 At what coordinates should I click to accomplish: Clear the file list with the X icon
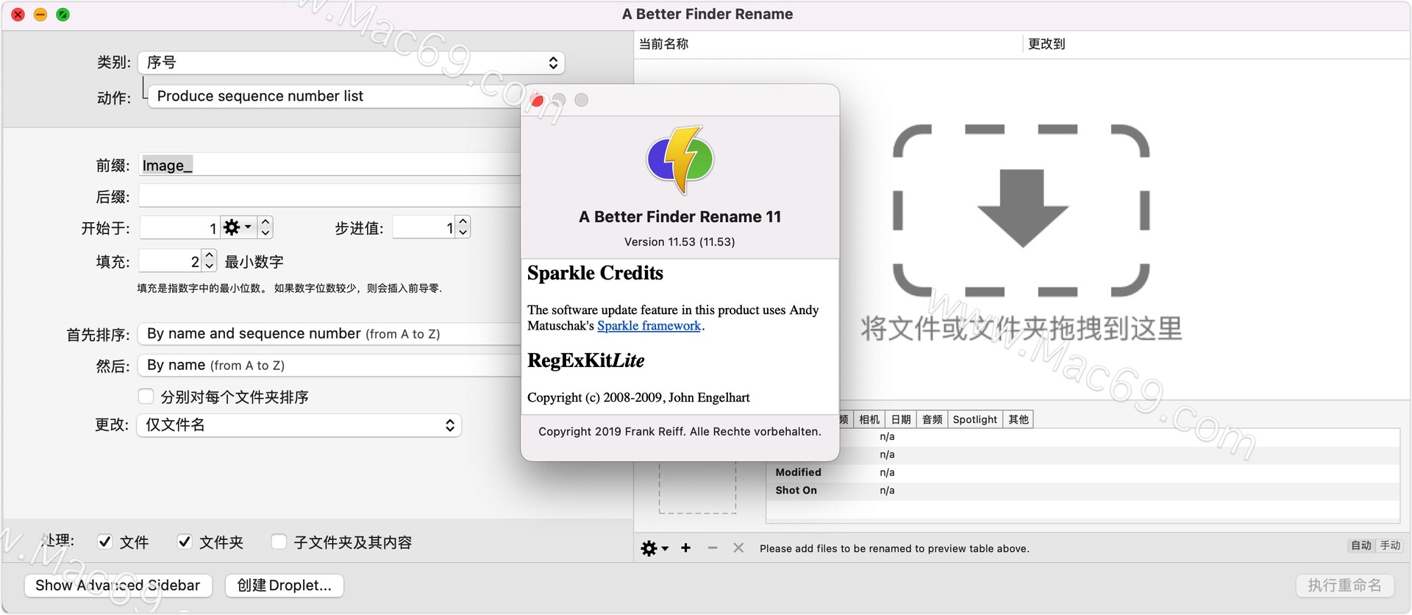pos(738,548)
